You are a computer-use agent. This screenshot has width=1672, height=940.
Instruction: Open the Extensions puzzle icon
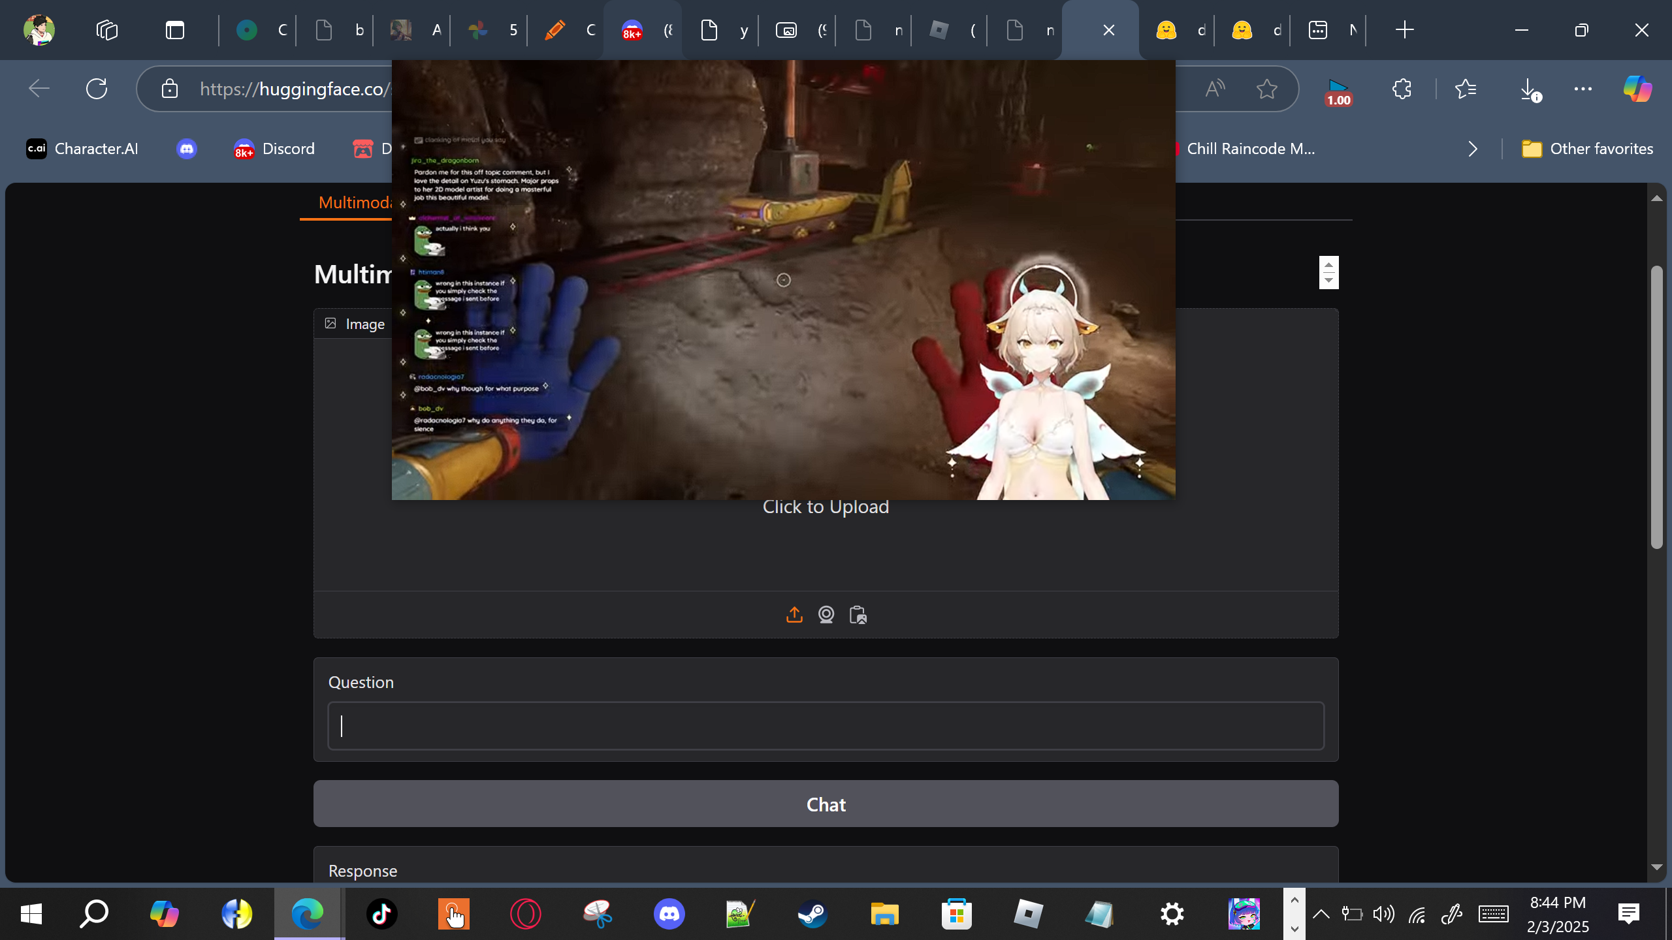click(x=1402, y=89)
